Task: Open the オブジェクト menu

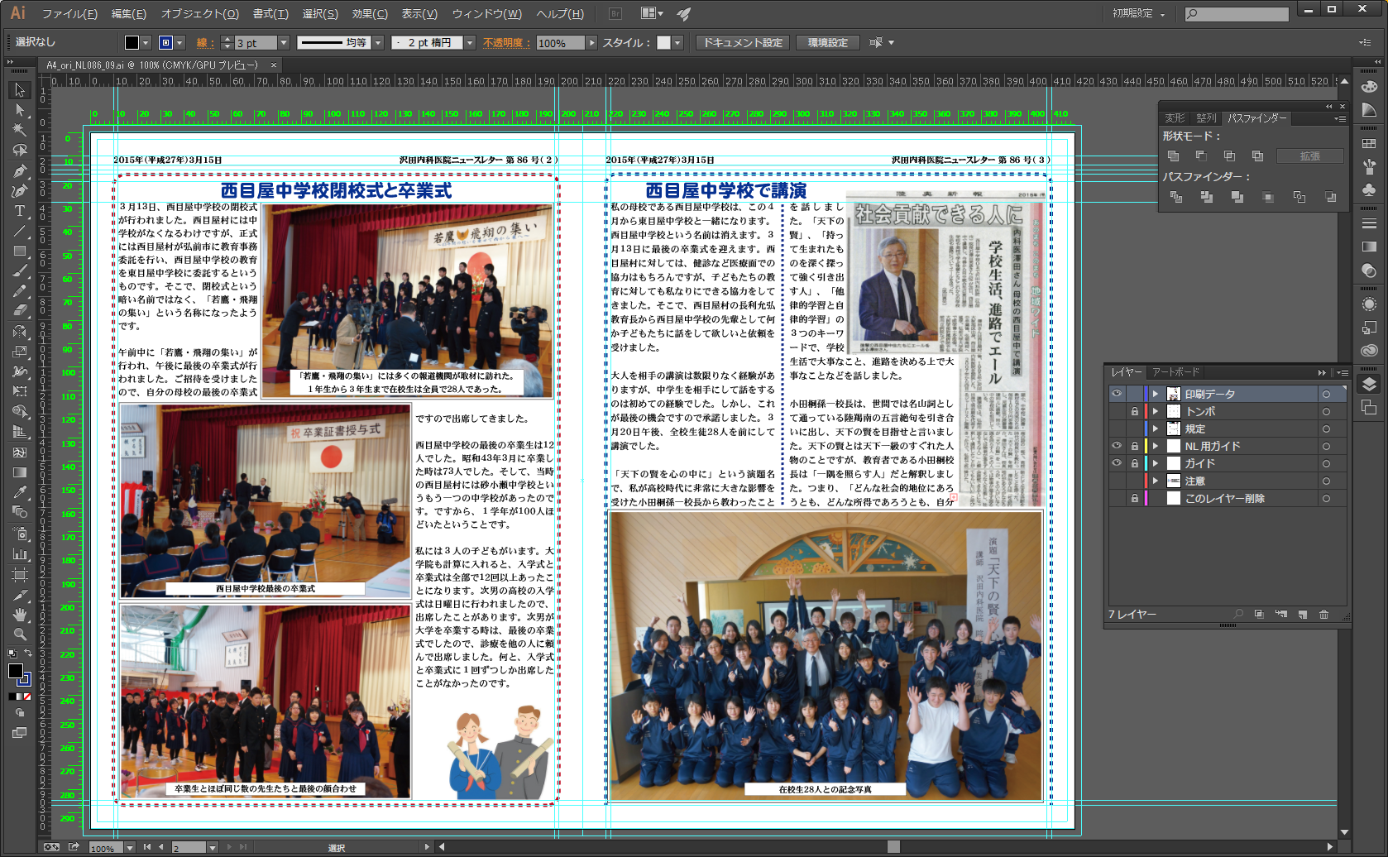Action: pyautogui.click(x=200, y=13)
